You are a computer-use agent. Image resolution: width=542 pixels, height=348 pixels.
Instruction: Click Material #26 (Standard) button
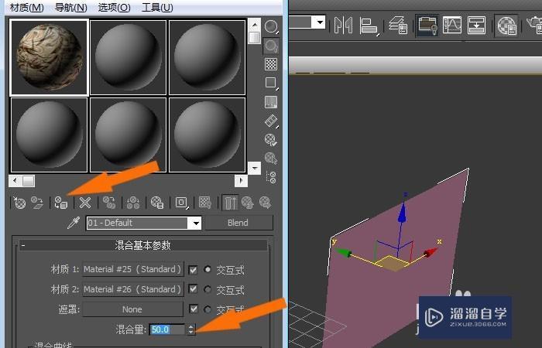pyautogui.click(x=132, y=289)
